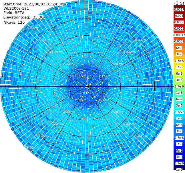This screenshot has width=185, height=173.
Task: Pick the orange 6e-5 colorbar segment
Action: pyautogui.click(x=179, y=48)
